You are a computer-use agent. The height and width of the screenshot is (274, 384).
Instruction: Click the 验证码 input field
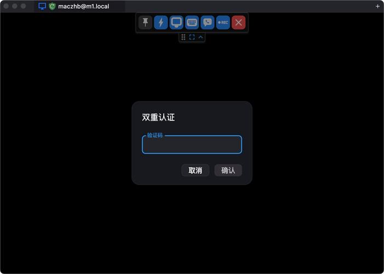(192, 145)
